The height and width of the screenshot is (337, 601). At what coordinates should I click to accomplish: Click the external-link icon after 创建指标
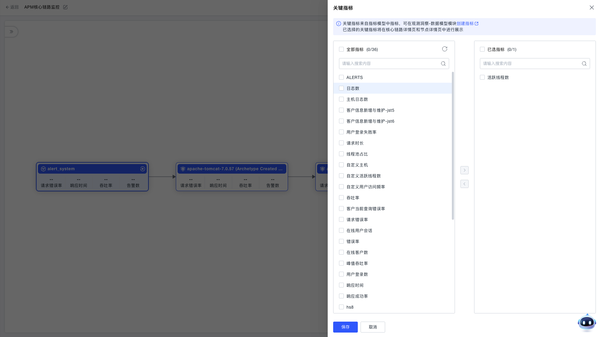[x=477, y=24]
